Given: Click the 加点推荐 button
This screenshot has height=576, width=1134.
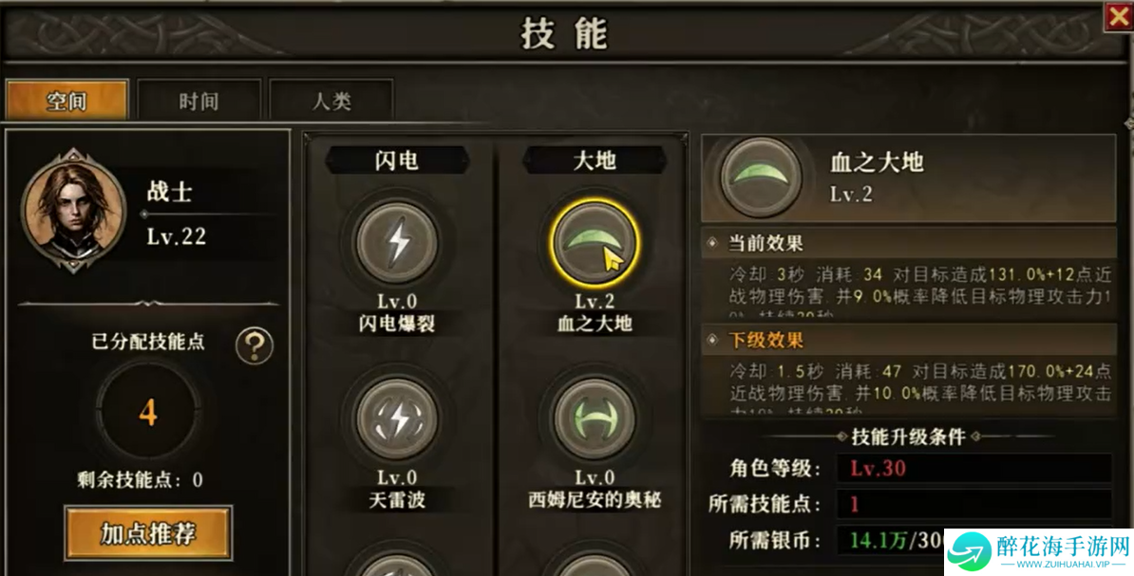Looking at the screenshot, I should click(x=148, y=533).
